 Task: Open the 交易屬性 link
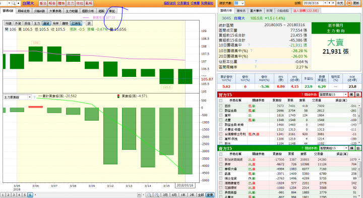click(x=183, y=3)
